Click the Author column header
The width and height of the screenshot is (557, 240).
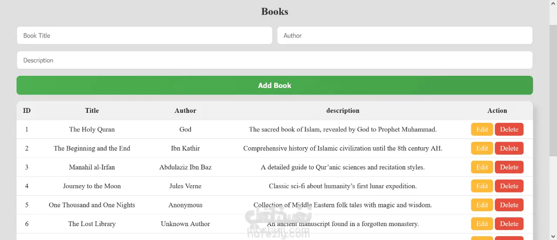pos(185,111)
